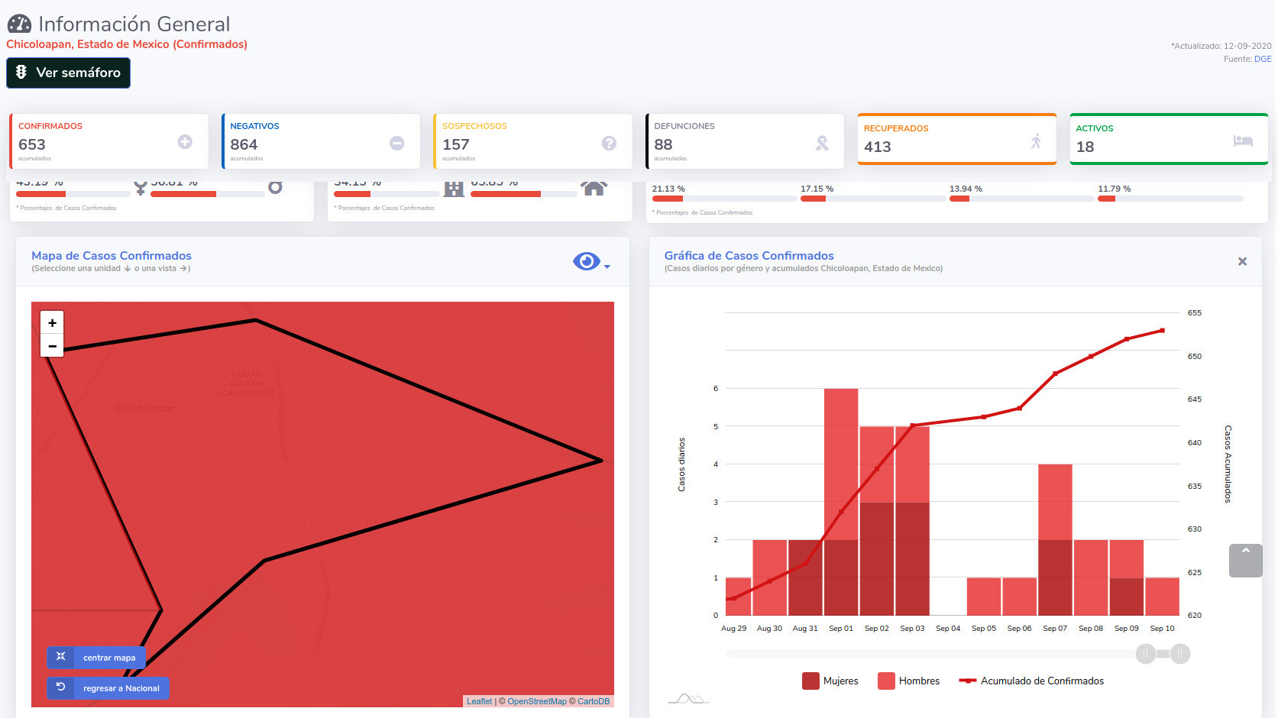
Task: Click the 17.15 % percentage value
Action: click(x=817, y=189)
